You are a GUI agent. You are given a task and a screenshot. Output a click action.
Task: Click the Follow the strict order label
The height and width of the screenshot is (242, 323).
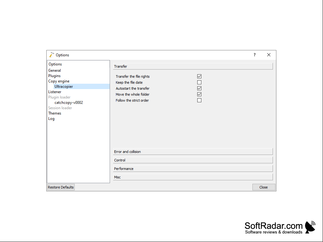coord(132,100)
